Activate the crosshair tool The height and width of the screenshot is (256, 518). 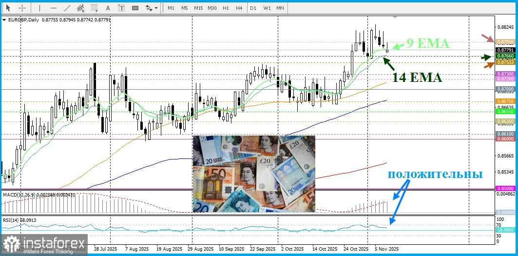[x=22, y=8]
